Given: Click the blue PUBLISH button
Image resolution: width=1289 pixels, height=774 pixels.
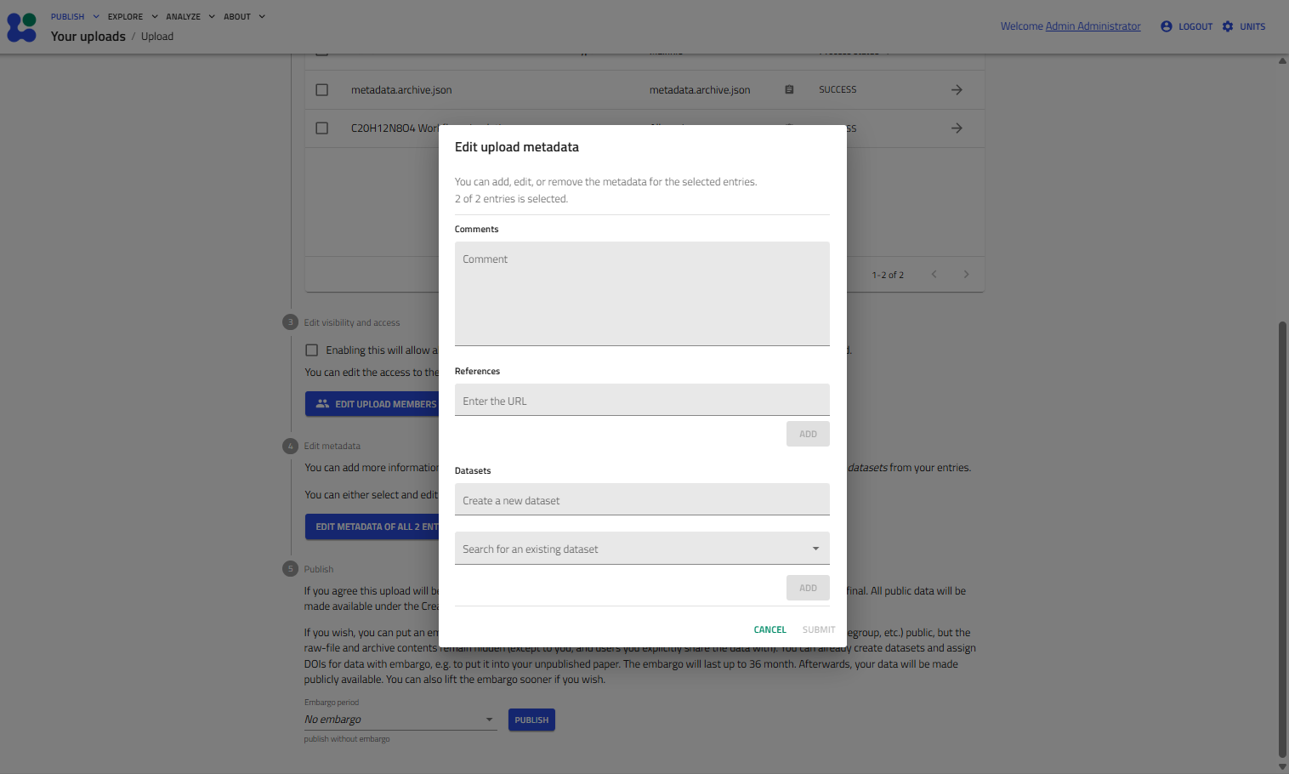Looking at the screenshot, I should tap(531, 720).
